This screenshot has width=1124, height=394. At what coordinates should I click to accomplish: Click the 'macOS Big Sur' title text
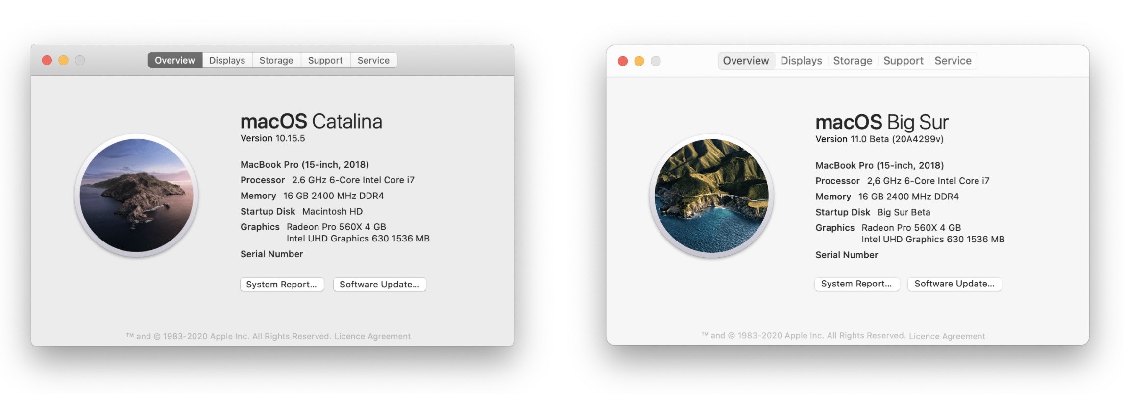tap(882, 122)
